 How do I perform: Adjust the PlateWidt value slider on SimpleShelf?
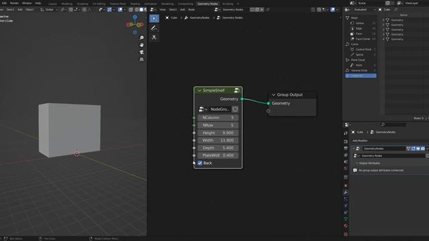coord(218,155)
